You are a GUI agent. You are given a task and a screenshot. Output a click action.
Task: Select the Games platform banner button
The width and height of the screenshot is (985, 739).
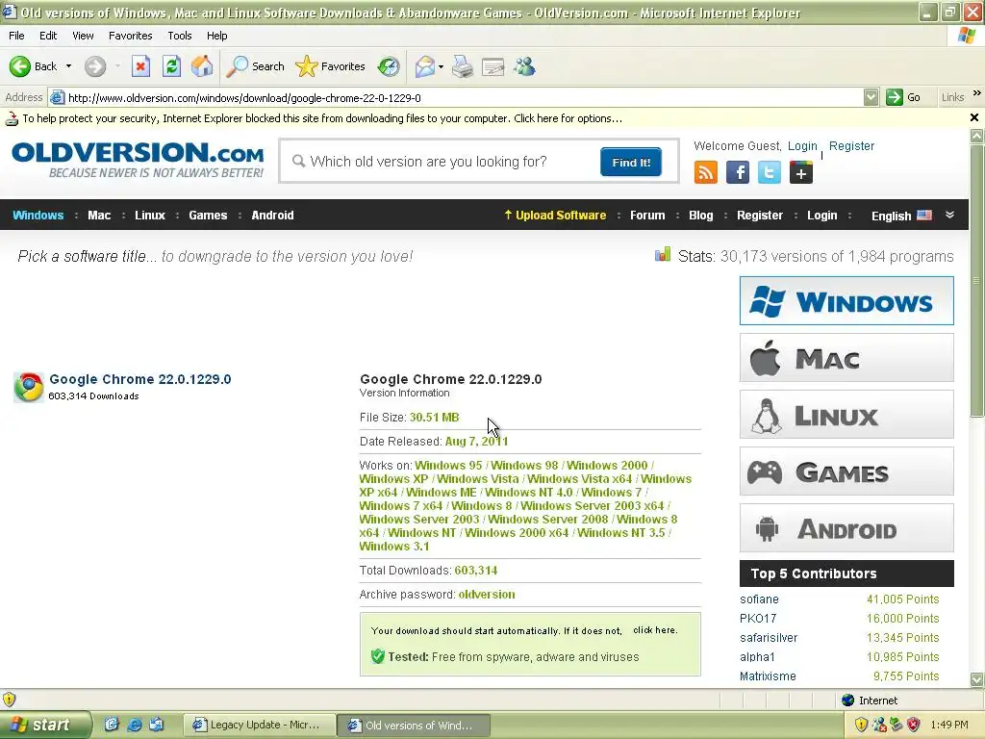pos(846,471)
